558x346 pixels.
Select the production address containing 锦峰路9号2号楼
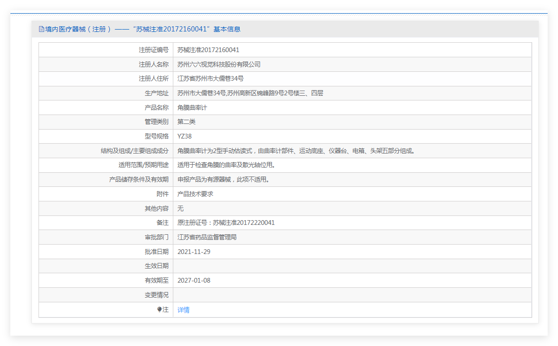pos(250,93)
